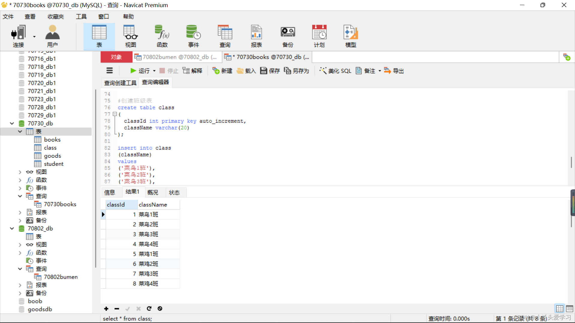Open the Backup (备份) toolbar icon
575x323 pixels.
pyautogui.click(x=288, y=36)
